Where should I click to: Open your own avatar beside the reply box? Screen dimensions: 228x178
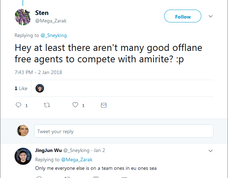[23, 131]
